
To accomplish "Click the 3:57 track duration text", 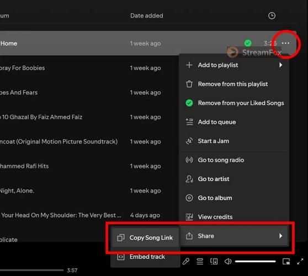I will pyautogui.click(x=72, y=270).
